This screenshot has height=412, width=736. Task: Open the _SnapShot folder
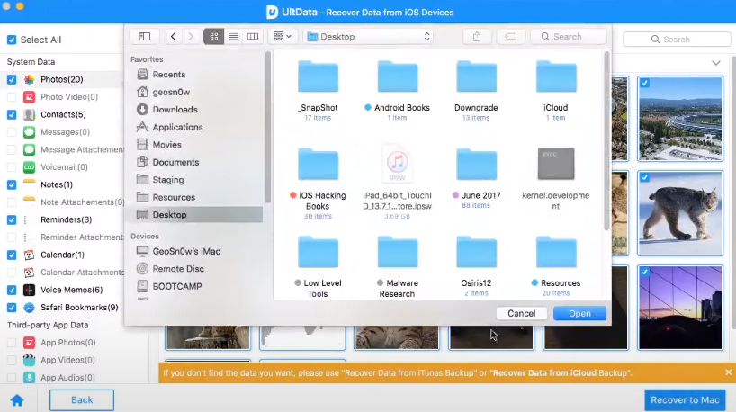[x=318, y=79]
